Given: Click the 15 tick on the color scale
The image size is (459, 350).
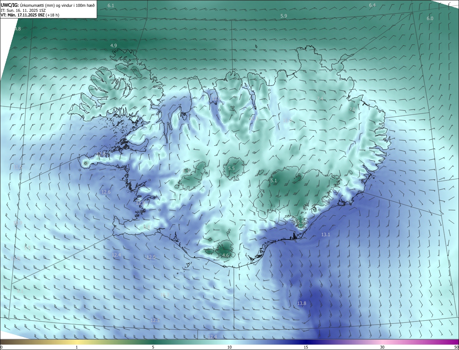Looking at the screenshot, I should 306,347.
